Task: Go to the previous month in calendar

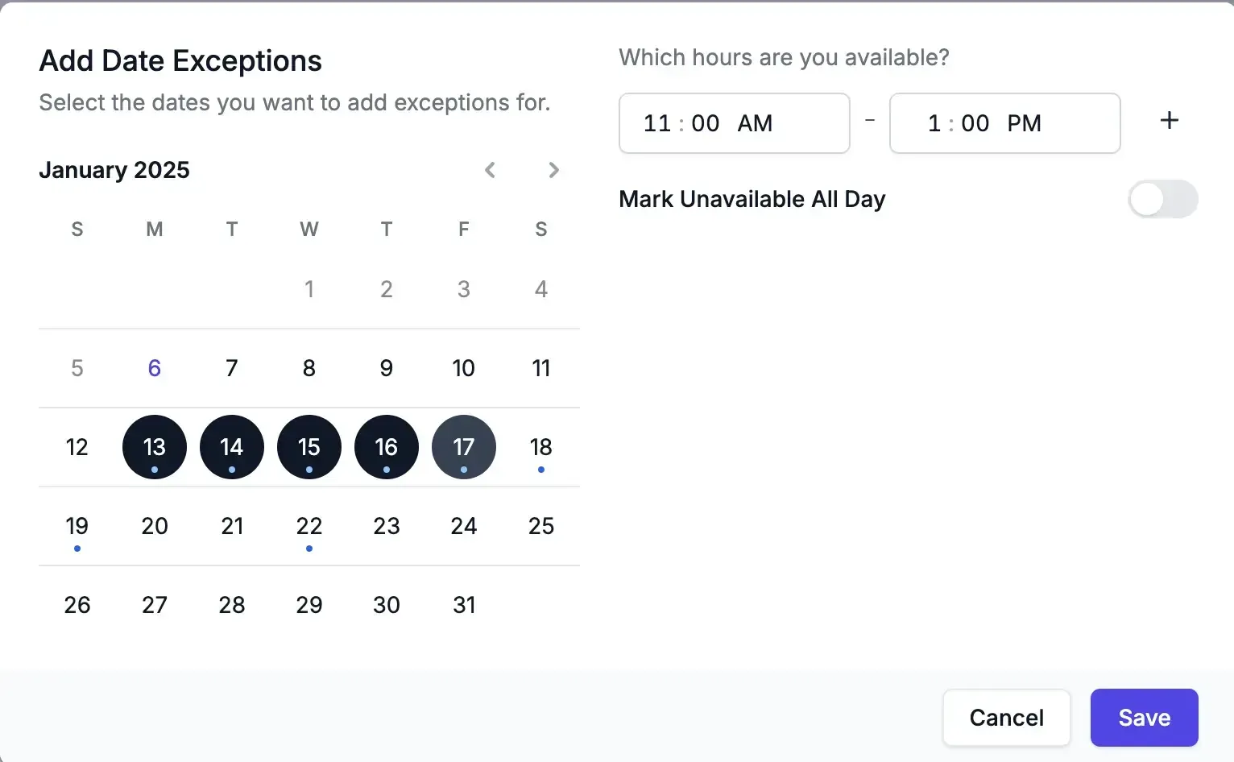Action: click(x=490, y=170)
